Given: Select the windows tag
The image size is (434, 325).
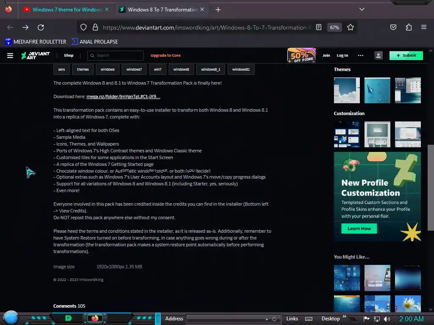Looking at the screenshot, I should pyautogui.click(x=108, y=69).
